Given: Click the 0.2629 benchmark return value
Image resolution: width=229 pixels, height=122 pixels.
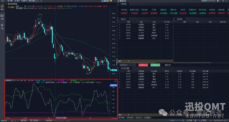Looking at the screenshot, I should 134,13.
